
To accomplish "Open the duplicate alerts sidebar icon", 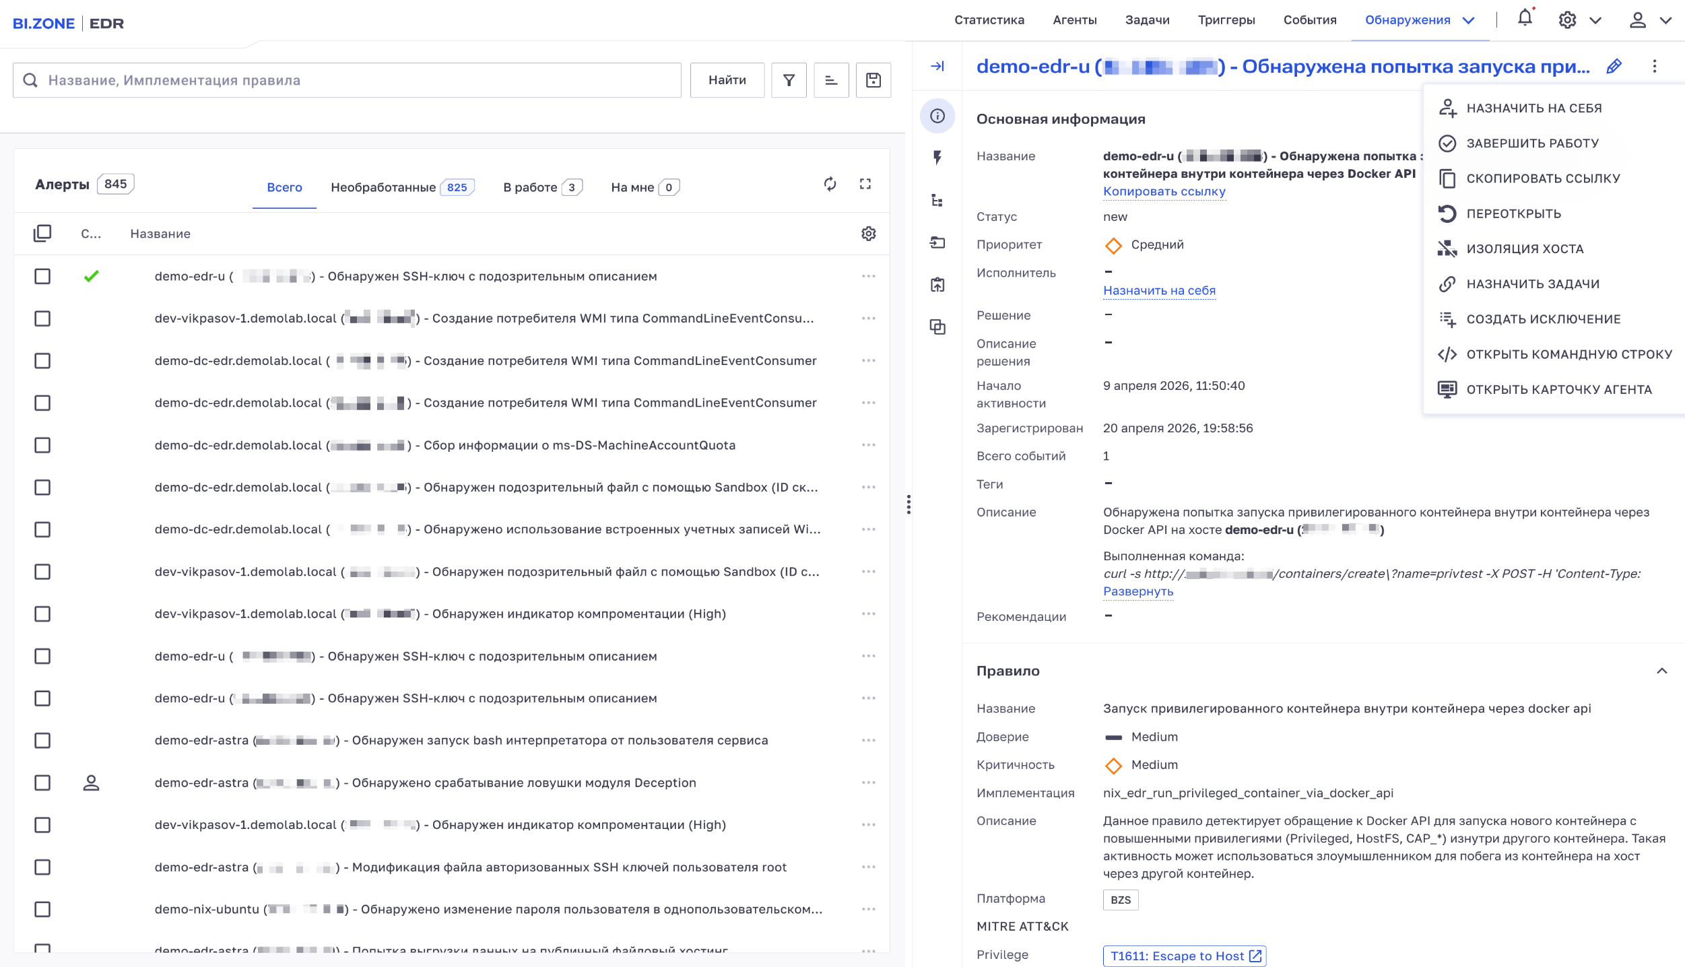I will 937,327.
